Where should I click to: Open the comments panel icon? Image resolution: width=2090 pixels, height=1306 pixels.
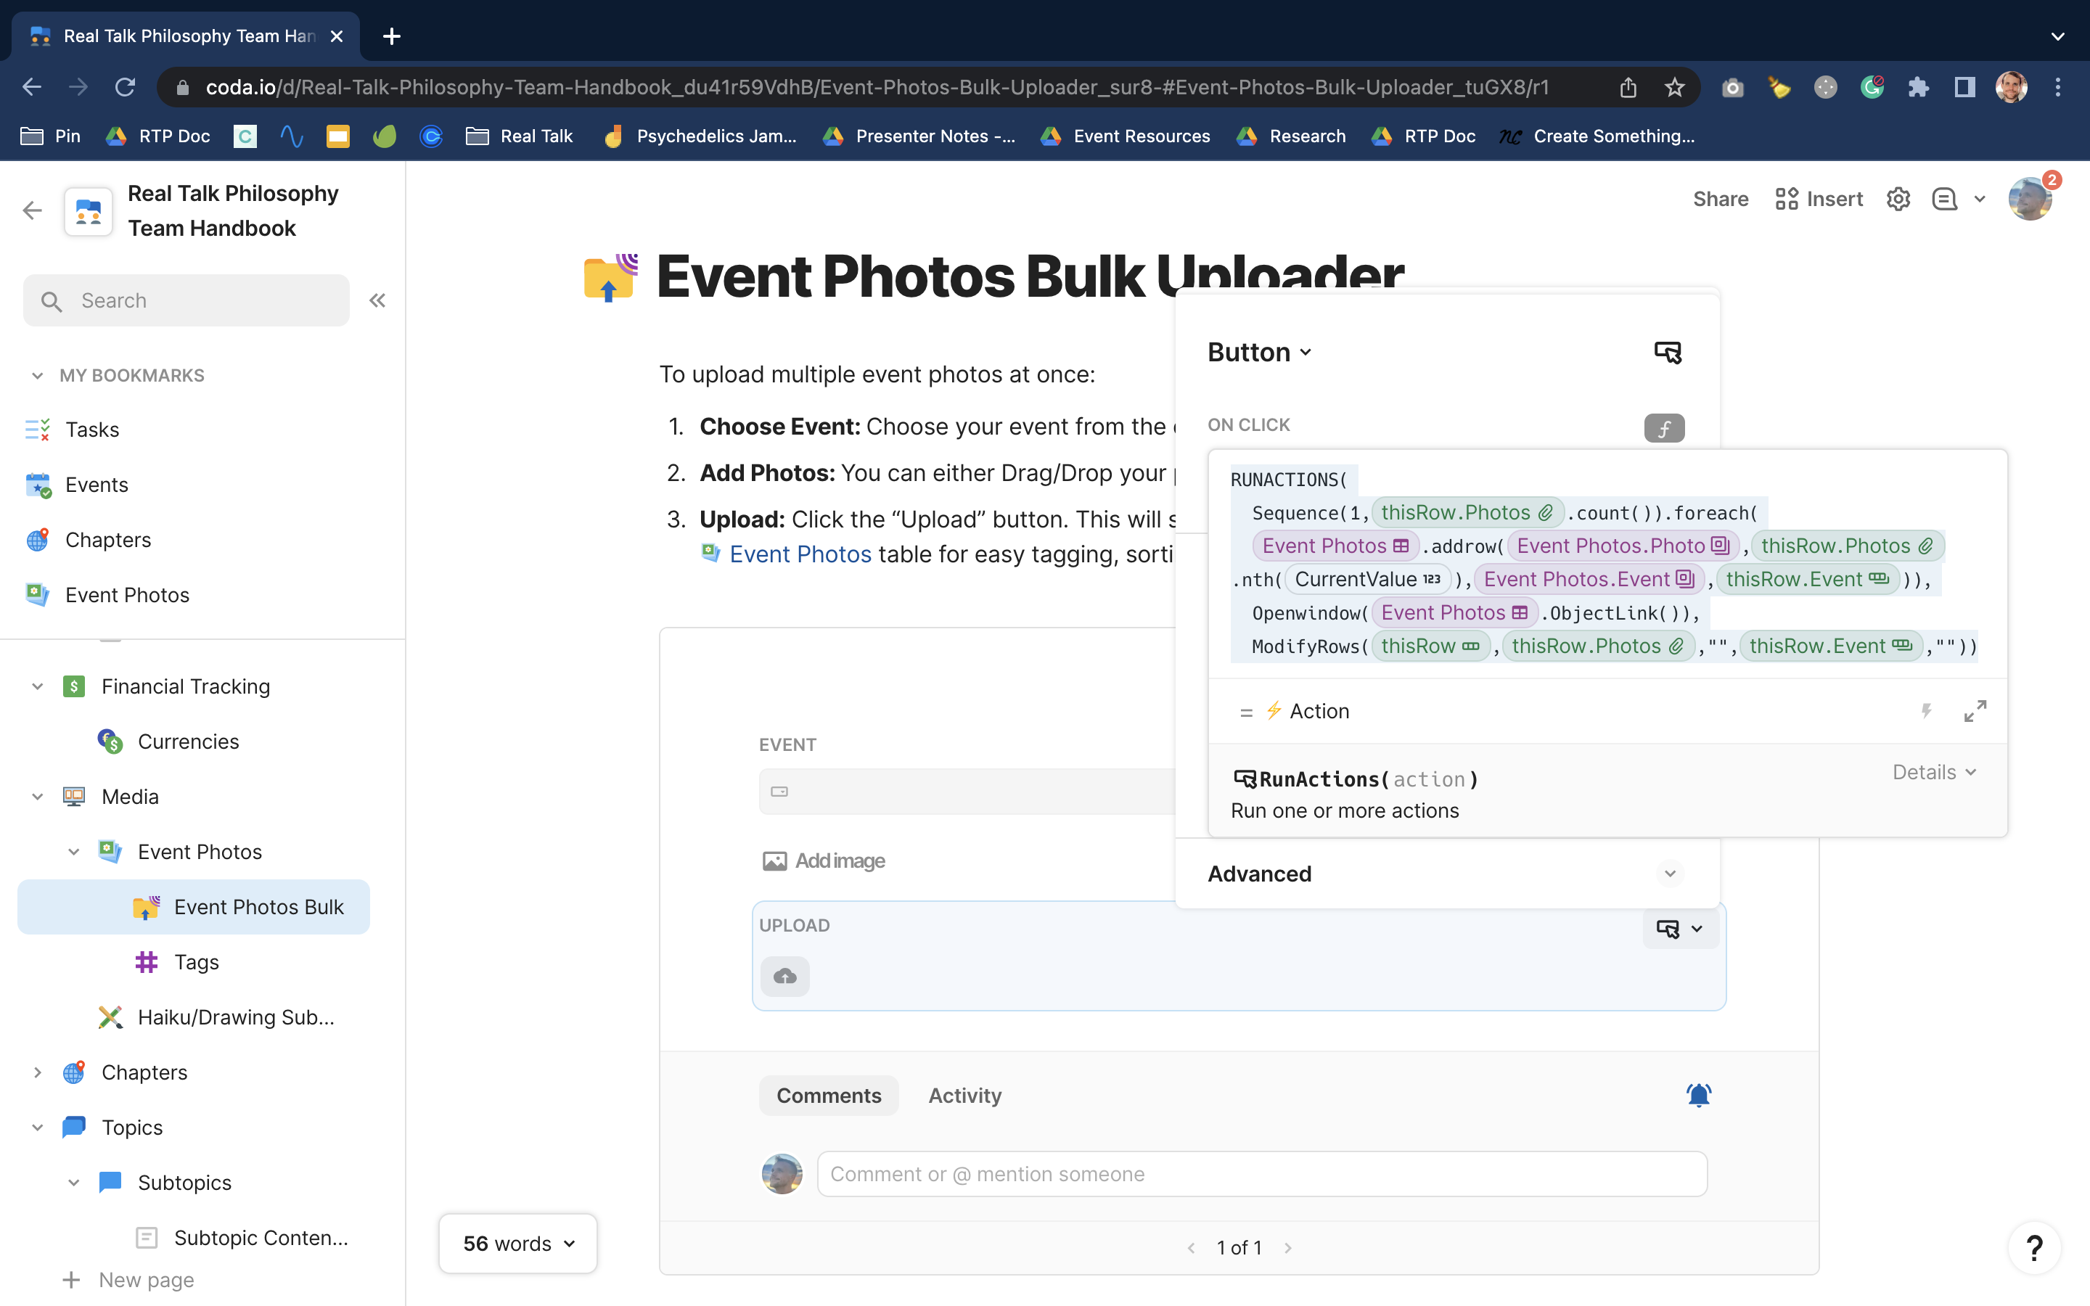pos(1944,200)
